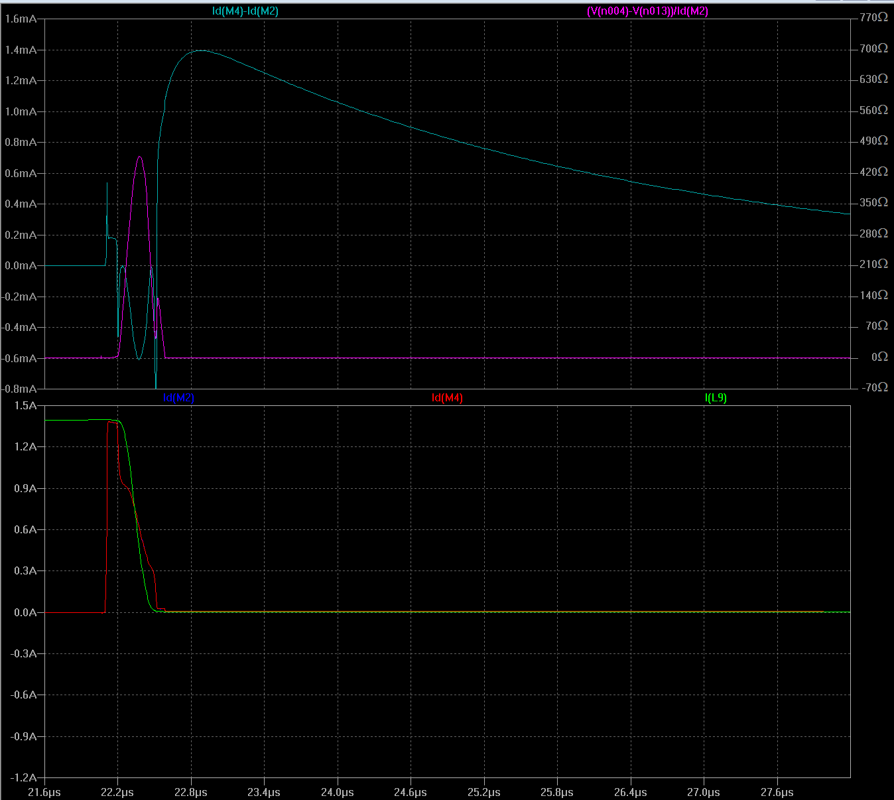Screen dimensions: 894x800
Task: Select the positive 0.2mA tick label
Action: (21, 235)
